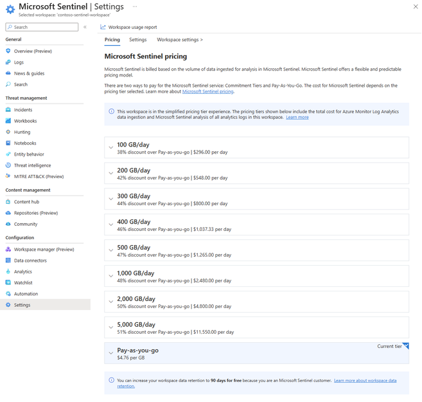Screen dimensions: 422x402
Task: Click Learn more in pricing tier banner
Action: [x=297, y=117]
